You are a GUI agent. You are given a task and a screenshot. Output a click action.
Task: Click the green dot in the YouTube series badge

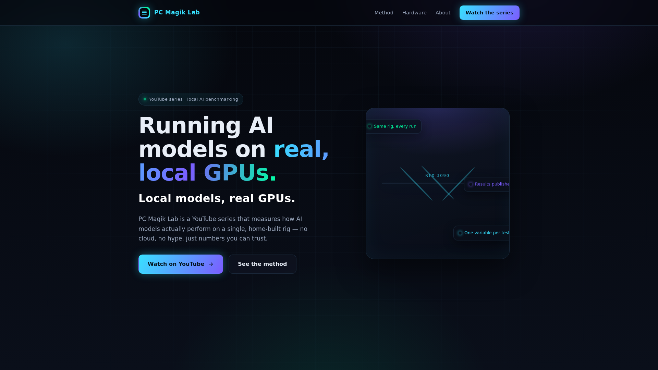pos(145,99)
